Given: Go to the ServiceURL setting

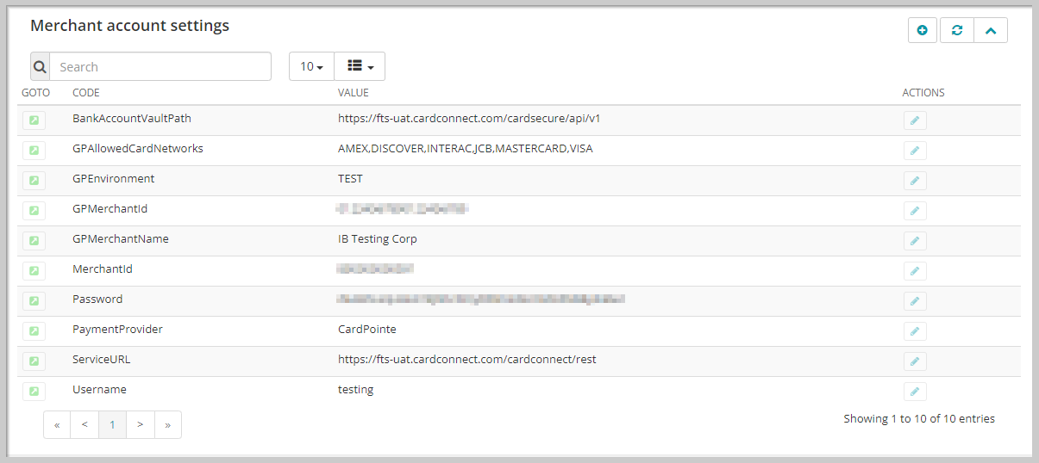Looking at the screenshot, I should 34,361.
